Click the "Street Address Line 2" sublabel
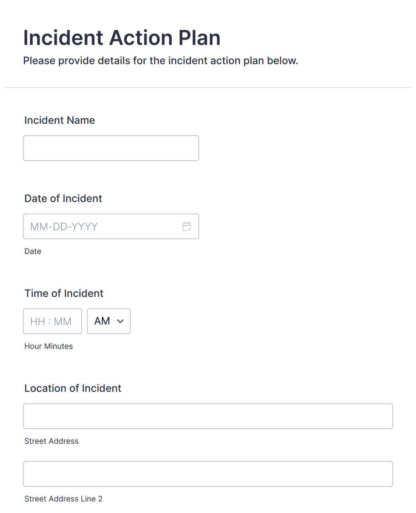The height and width of the screenshot is (513, 416). pyautogui.click(x=63, y=499)
